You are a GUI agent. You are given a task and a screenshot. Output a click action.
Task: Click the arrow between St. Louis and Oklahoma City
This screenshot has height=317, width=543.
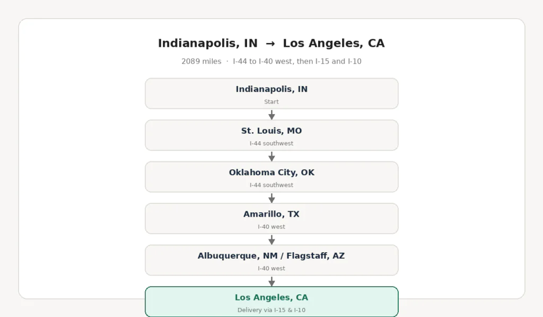pyautogui.click(x=271, y=157)
